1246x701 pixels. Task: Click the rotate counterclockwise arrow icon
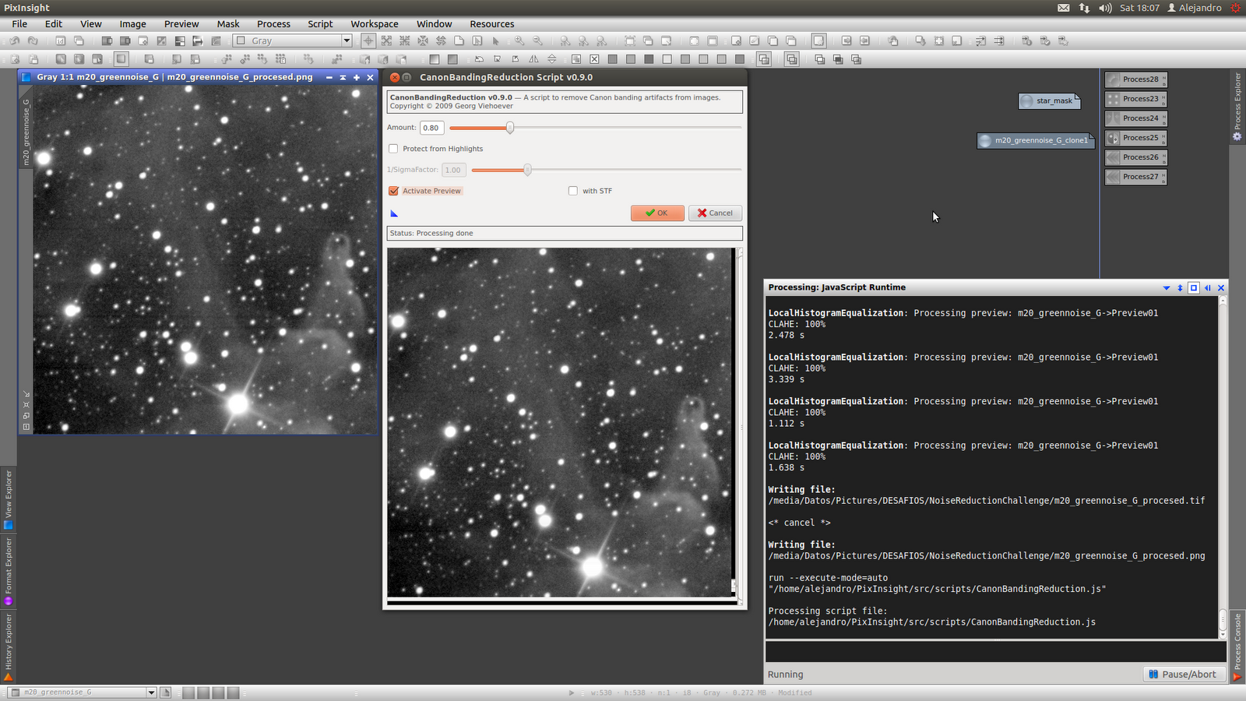point(479,59)
